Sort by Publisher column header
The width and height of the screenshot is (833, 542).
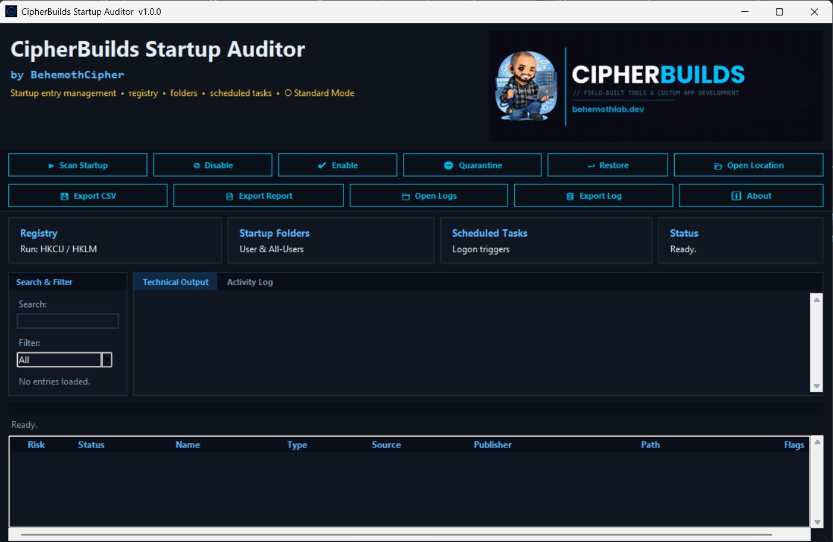[x=492, y=444]
